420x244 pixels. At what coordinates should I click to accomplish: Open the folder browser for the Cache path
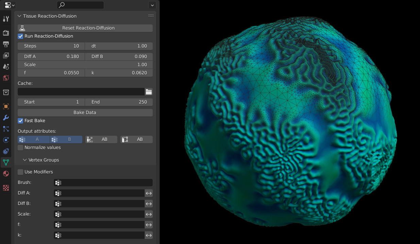(149, 92)
